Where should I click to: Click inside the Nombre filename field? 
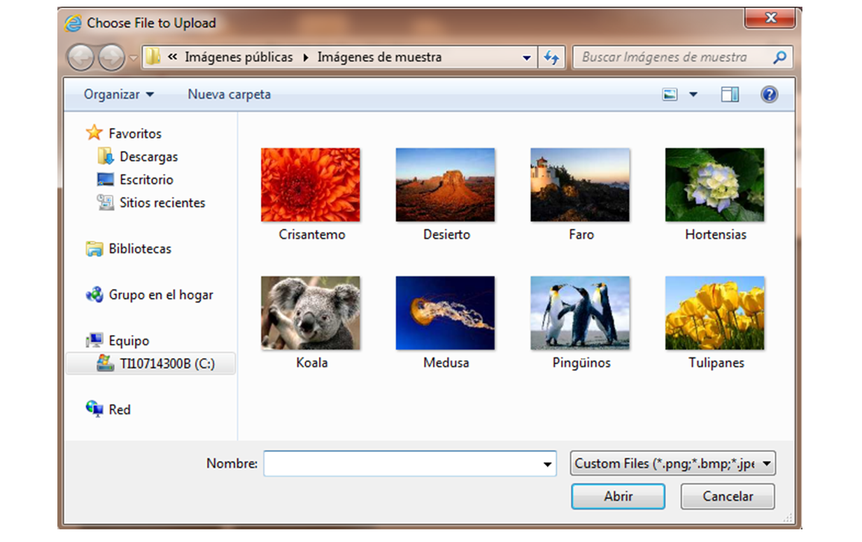(402, 464)
